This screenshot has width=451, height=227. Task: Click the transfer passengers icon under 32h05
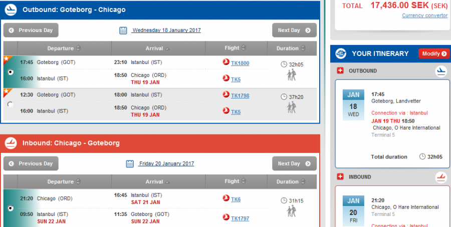point(292,75)
